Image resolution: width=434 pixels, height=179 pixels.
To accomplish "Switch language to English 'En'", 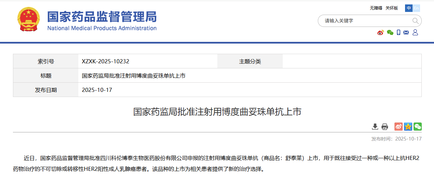I will (416, 8).
